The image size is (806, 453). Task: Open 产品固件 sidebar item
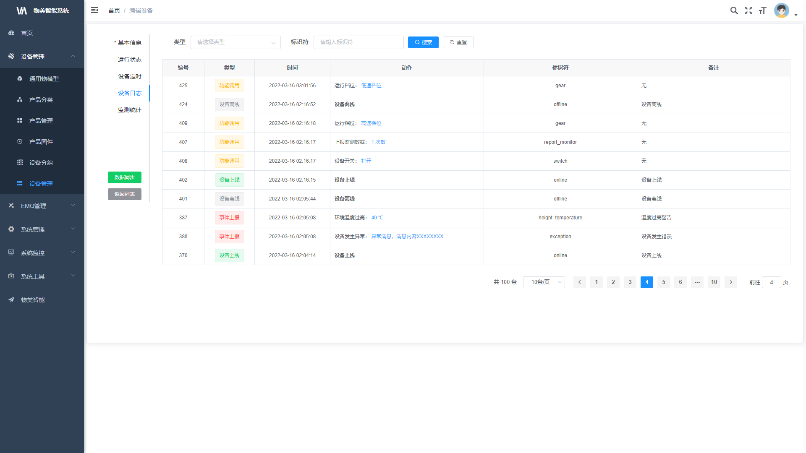coord(41,142)
